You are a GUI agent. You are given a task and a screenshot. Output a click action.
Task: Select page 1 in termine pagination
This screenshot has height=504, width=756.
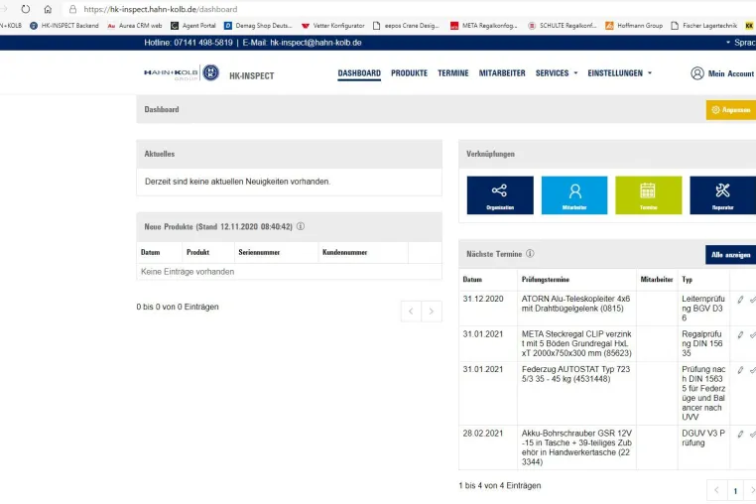735,491
